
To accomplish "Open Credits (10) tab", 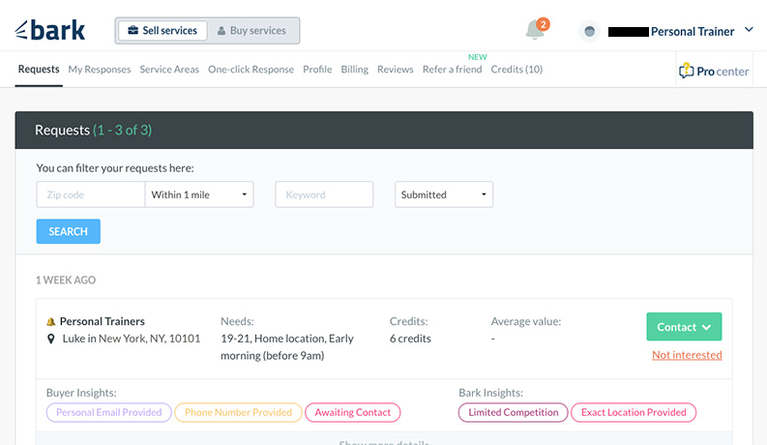I will coord(516,70).
